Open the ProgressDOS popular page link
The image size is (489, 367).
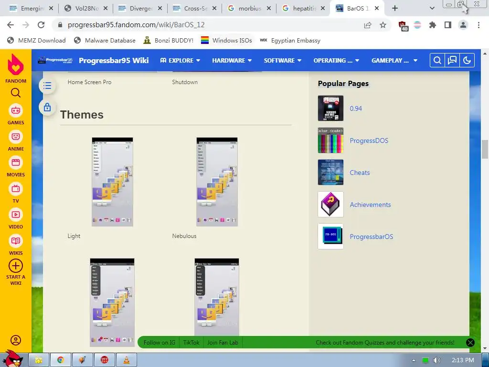369,140
